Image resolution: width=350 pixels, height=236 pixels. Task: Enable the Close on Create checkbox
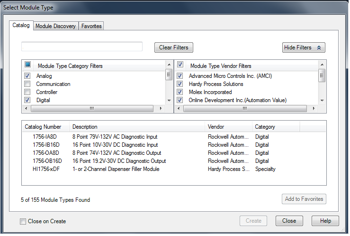click(23, 221)
